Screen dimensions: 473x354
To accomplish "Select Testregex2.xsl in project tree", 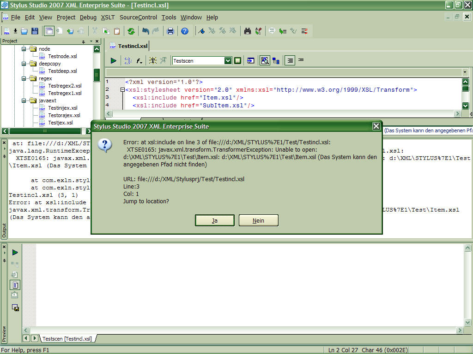I will (65, 86).
